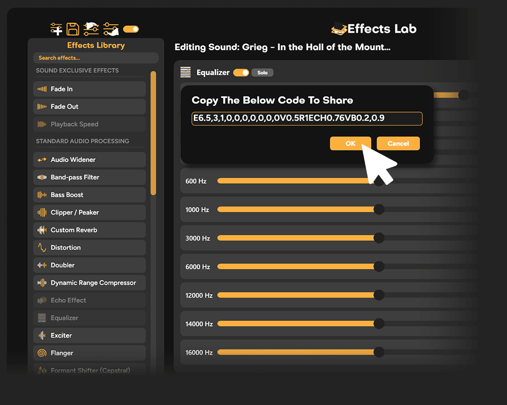Click the Echo Effect icon
The width and height of the screenshot is (507, 405).
(x=42, y=300)
